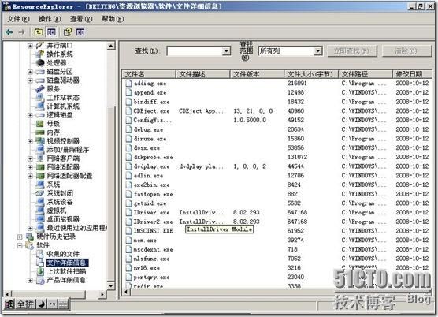Expand the 网络适配器配置 node
The image size is (438, 317).
click(x=30, y=176)
